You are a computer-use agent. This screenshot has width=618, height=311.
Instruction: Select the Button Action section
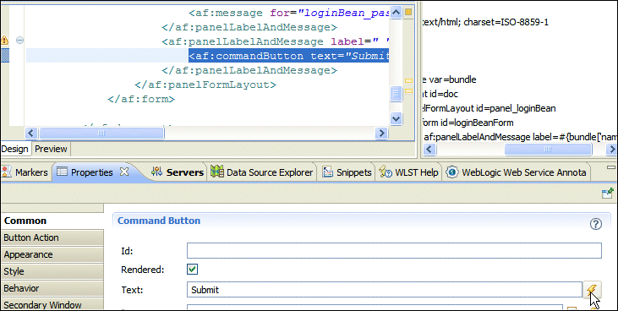coord(52,237)
